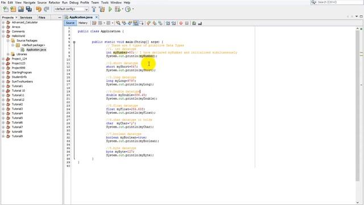The width and height of the screenshot is (364, 205).
Task: Collapse main method code fold
Action: click(x=74, y=42)
